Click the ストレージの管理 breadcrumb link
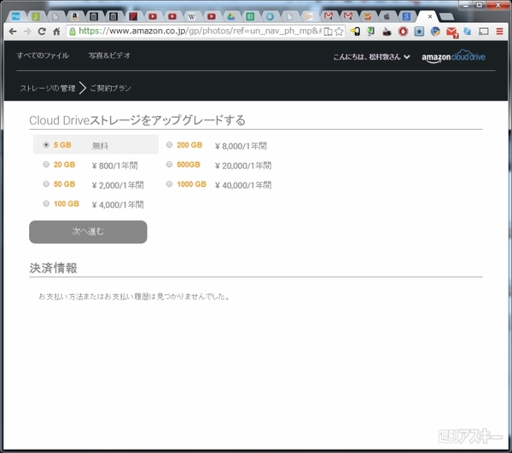Screen dimensions: 512x453 [48, 88]
